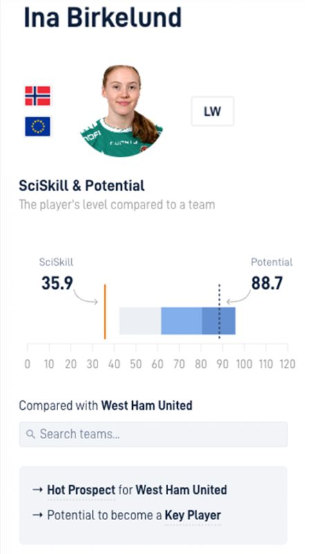Click the light blue bar segment

[x=181, y=321]
